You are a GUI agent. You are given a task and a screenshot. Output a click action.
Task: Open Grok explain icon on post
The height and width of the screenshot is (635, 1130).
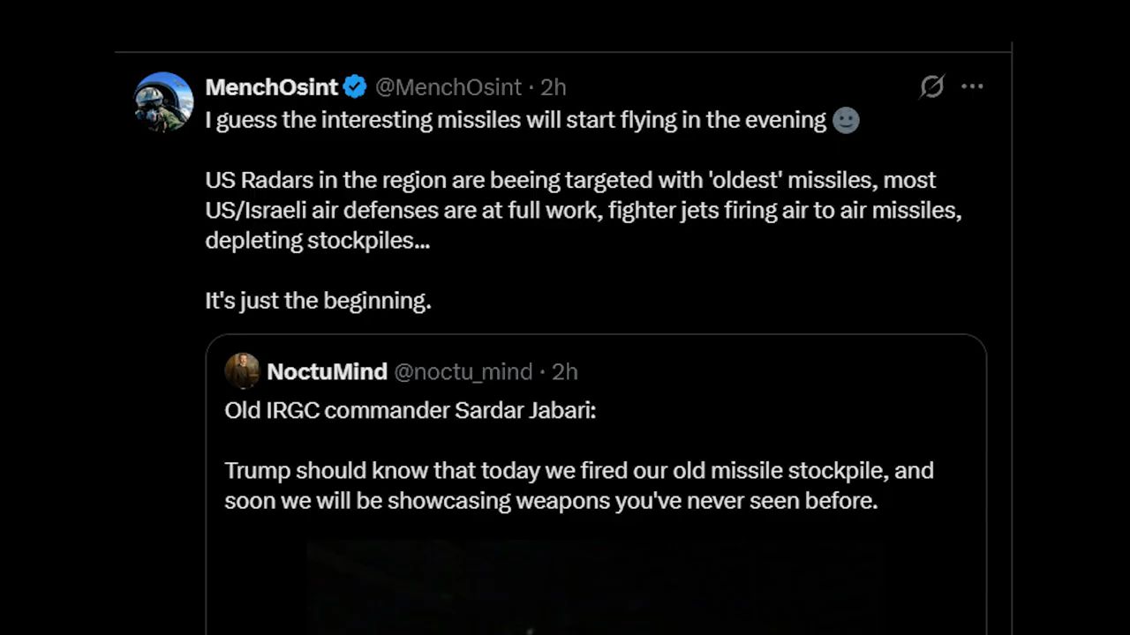coord(932,86)
